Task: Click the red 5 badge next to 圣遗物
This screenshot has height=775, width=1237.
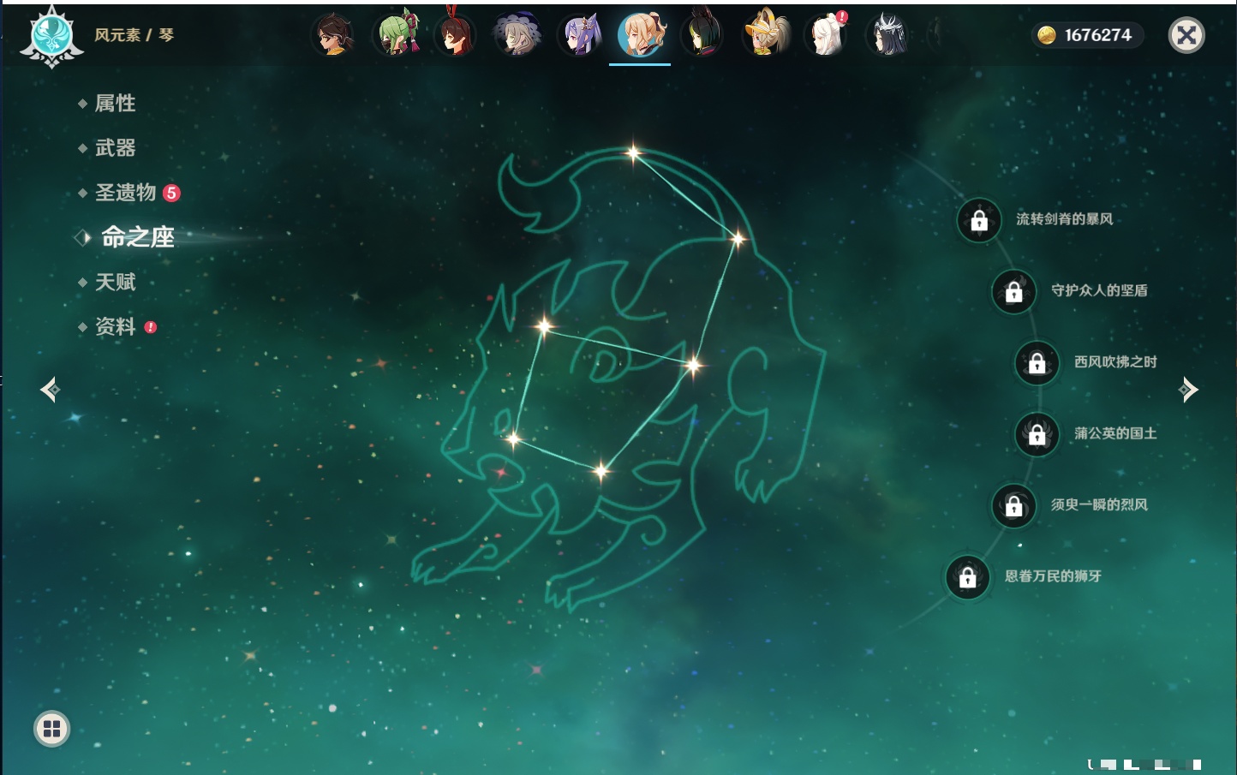Action: [x=171, y=193]
